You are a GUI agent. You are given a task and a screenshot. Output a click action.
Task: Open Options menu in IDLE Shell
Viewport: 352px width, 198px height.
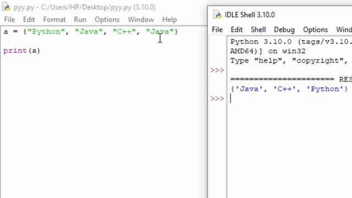click(x=315, y=30)
